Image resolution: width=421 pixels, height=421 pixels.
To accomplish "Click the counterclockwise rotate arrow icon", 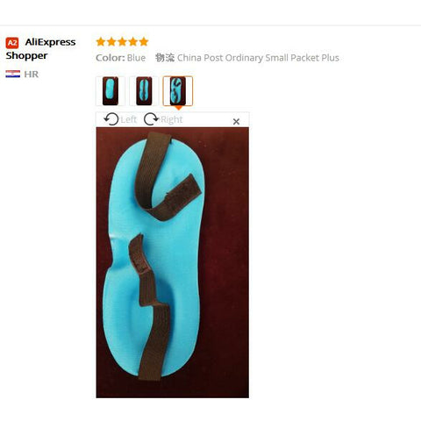I will click(111, 119).
